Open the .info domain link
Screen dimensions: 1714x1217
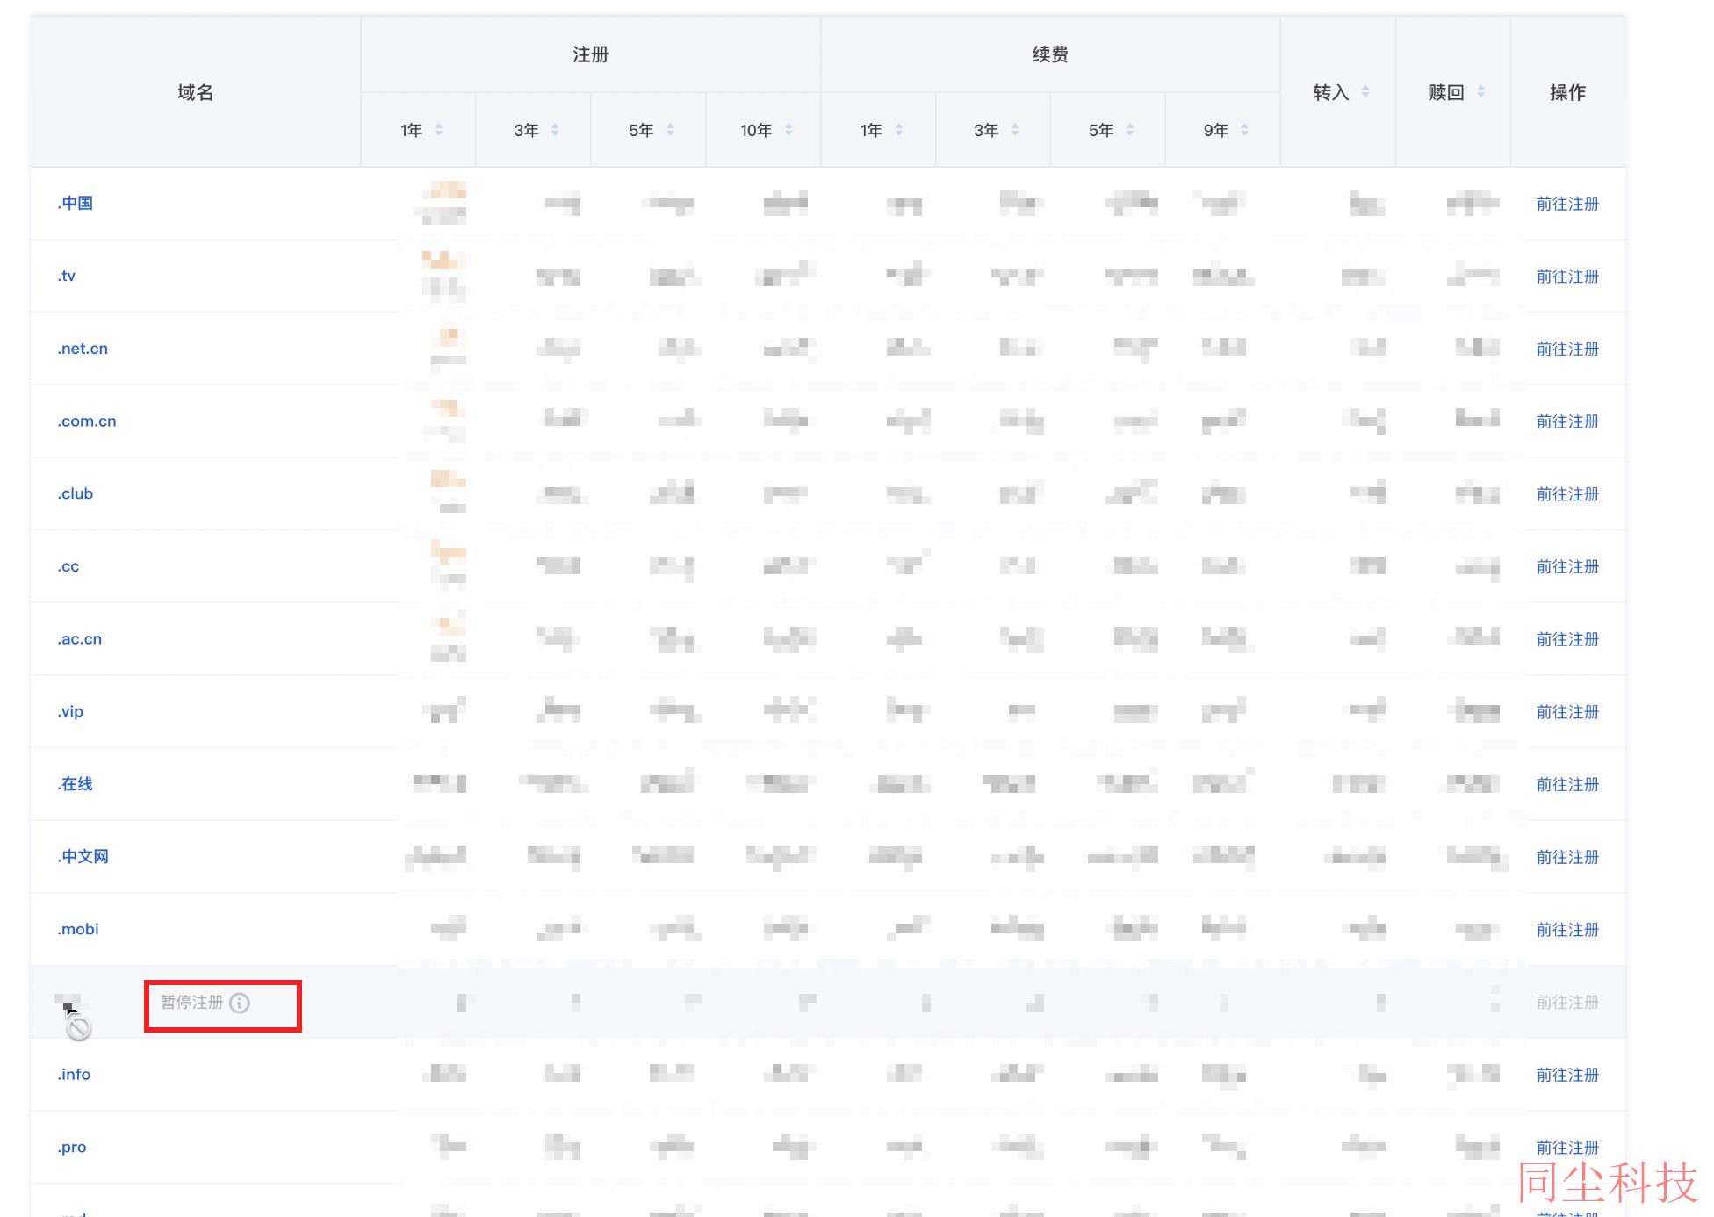pos(74,1075)
